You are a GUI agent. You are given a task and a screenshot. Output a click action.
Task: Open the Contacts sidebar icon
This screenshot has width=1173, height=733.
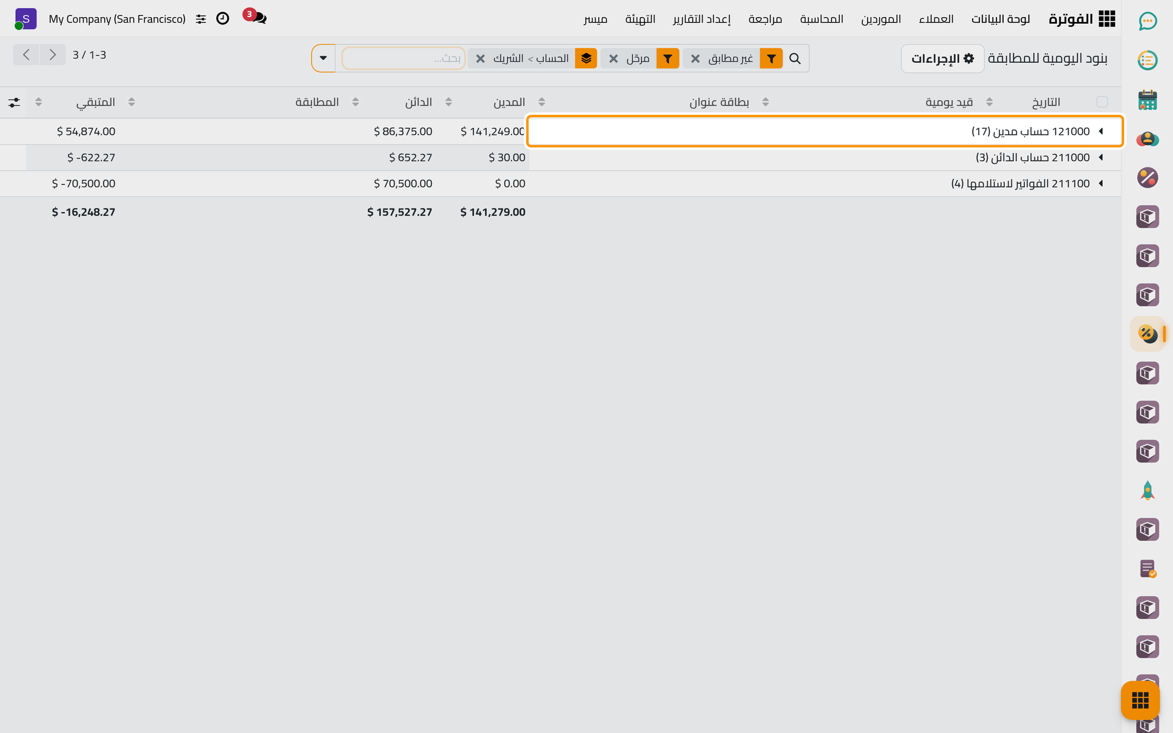1147,139
